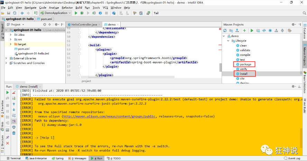
Task: Open Project panel settings gear
Action: 57,24
